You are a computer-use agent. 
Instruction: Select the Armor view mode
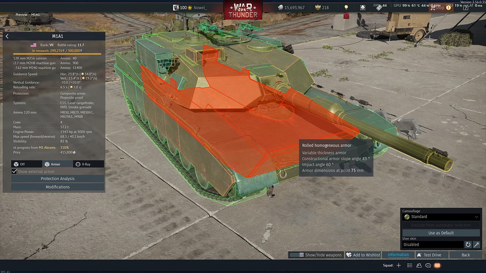pos(58,164)
